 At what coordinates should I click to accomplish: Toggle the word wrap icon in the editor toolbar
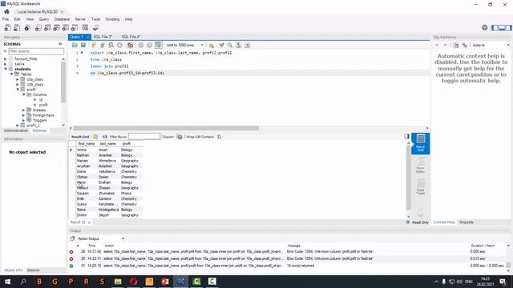(x=248, y=45)
